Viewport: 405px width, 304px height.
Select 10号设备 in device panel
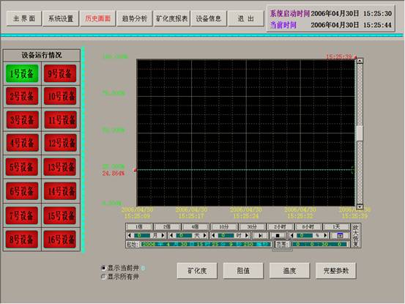(60, 96)
